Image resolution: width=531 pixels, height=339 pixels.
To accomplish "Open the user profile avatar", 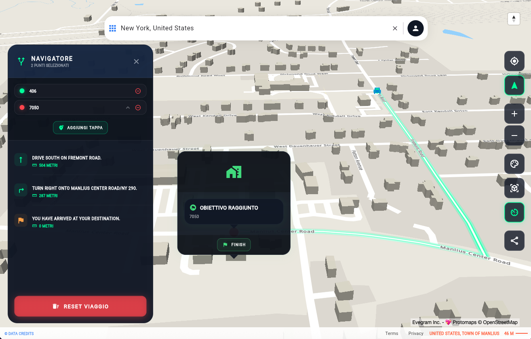I will point(415,28).
